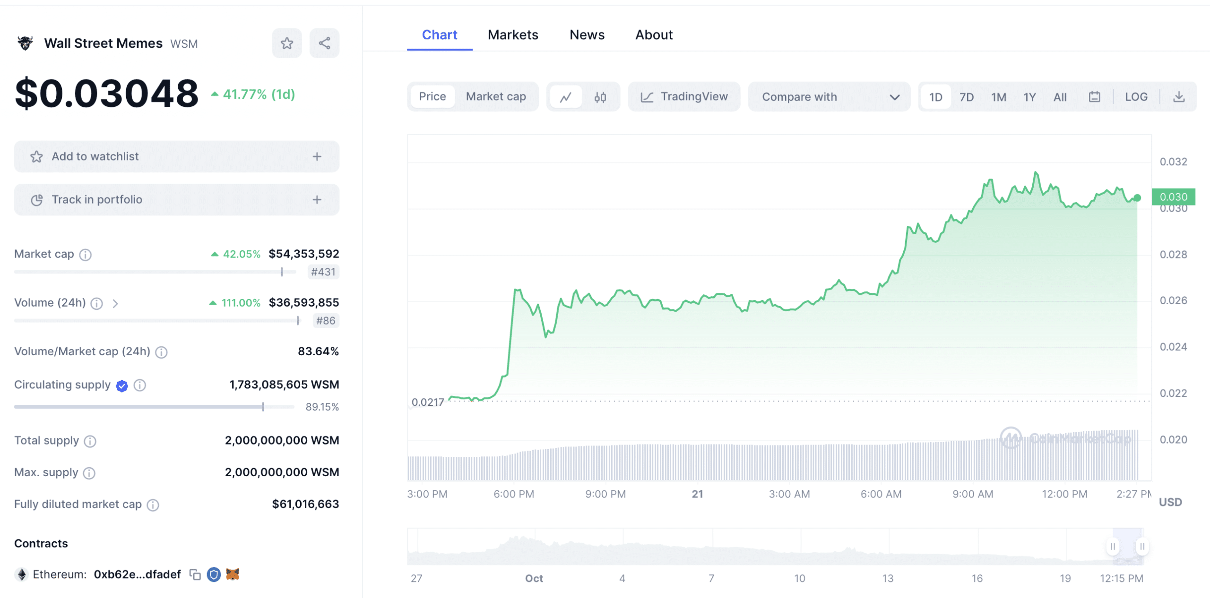Image resolution: width=1210 pixels, height=598 pixels.
Task: Switch to candlestick chart icon
Action: click(x=600, y=97)
